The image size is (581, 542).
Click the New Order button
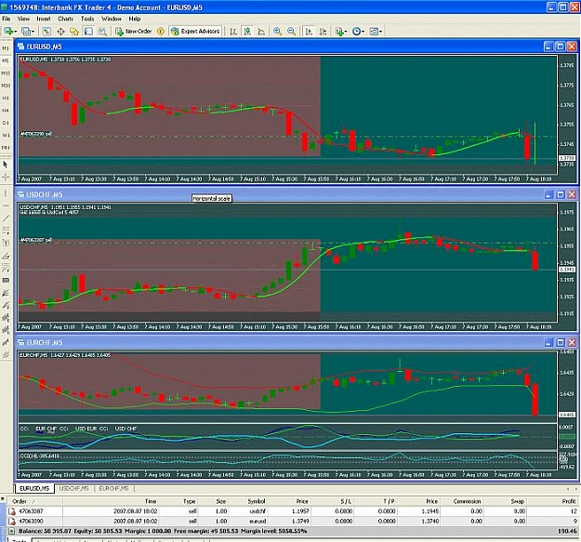pos(133,32)
